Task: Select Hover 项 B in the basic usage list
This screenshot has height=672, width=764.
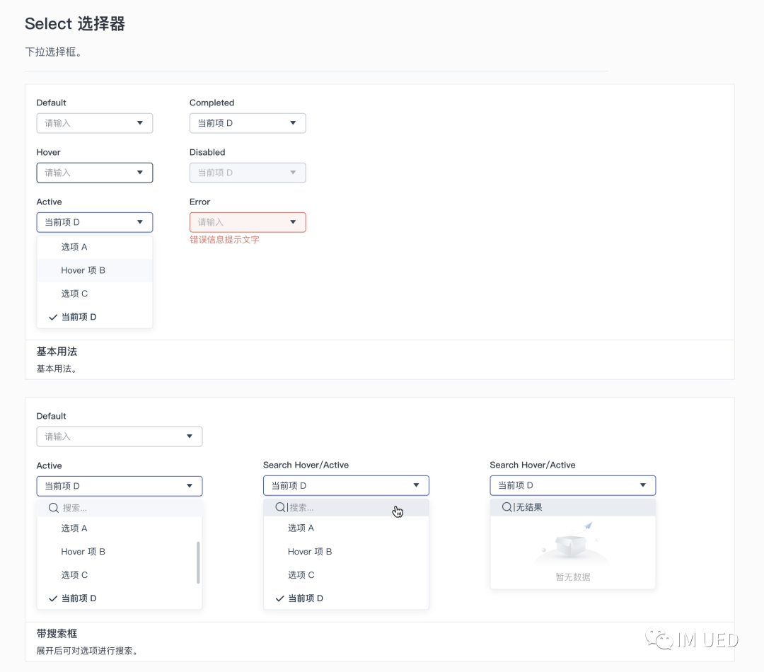Action: pos(83,270)
